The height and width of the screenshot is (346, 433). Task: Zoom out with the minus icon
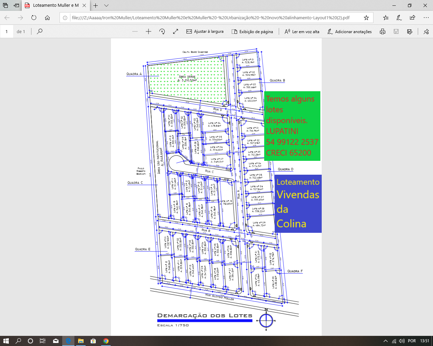135,31
